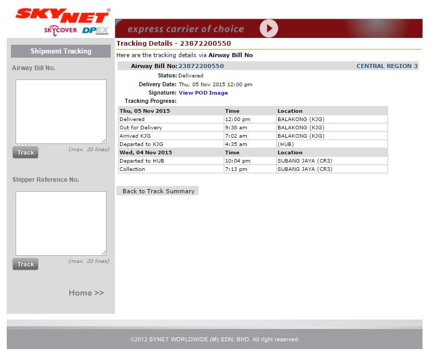Viewport: 435px width, 359px height.
Task: Grab the Airway Bill text area resize handle
Action: [104, 141]
